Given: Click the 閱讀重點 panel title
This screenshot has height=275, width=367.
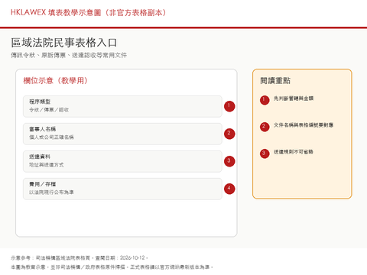Looking at the screenshot, I should (275, 81).
